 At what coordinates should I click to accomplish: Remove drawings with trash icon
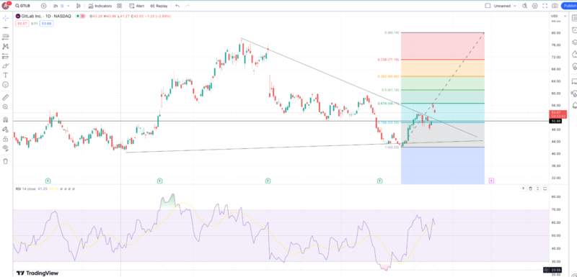click(x=6, y=161)
